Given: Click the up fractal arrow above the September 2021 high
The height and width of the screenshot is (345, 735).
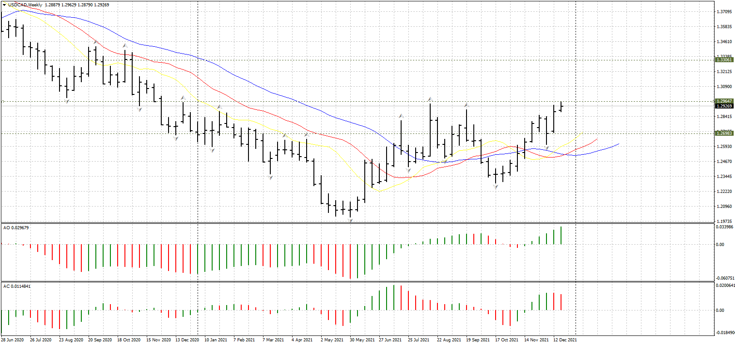Looking at the screenshot, I should coord(466,105).
